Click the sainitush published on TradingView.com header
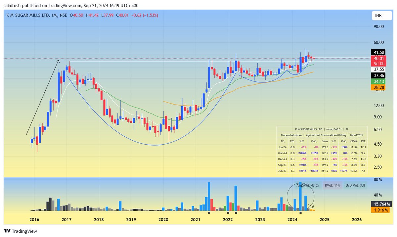Screen dimensions: 397x237 [x=71, y=5]
